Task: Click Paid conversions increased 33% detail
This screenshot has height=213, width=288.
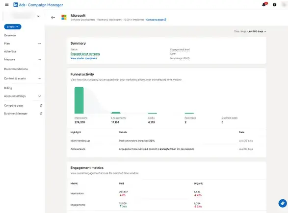Action: (137, 141)
